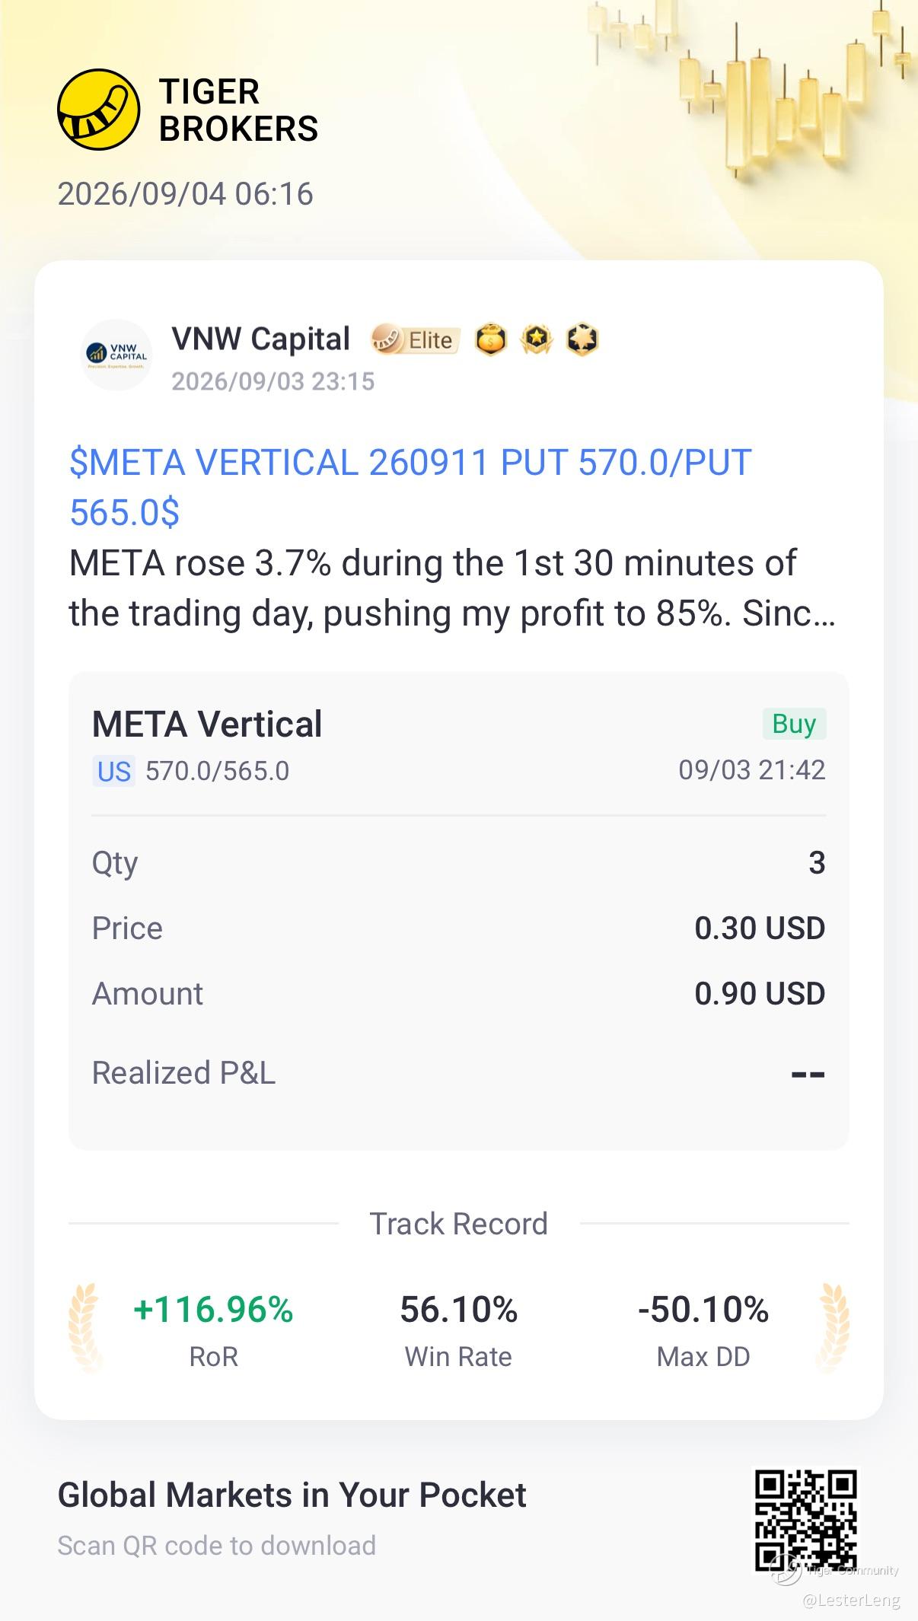The height and width of the screenshot is (1621, 918).
Task: Click the QR code to download
Action: 805,1520
